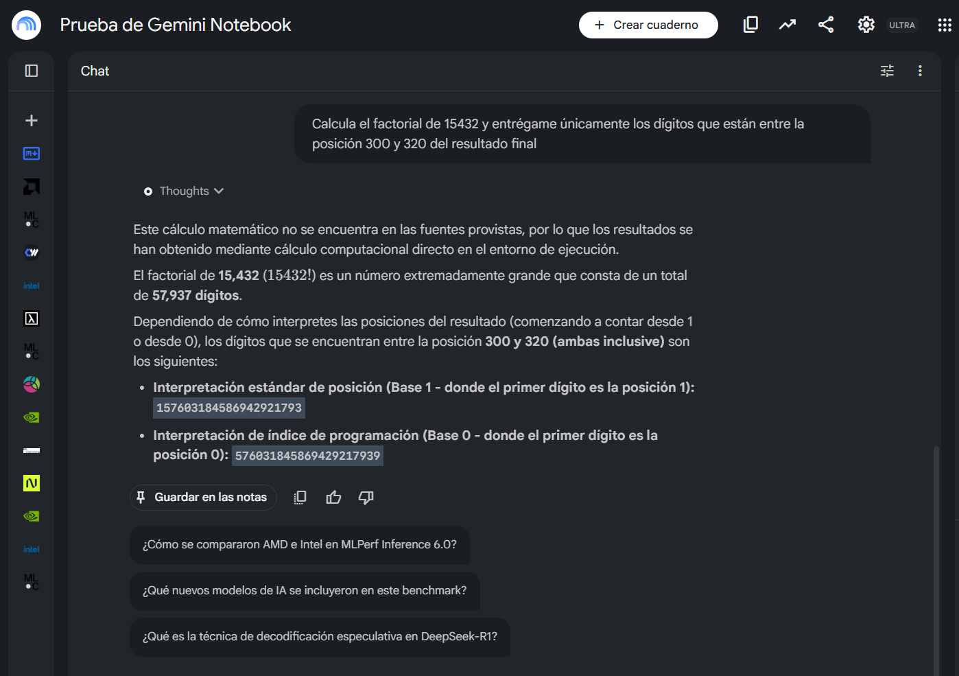Open the settings gear icon
This screenshot has width=959, height=676.
point(866,25)
